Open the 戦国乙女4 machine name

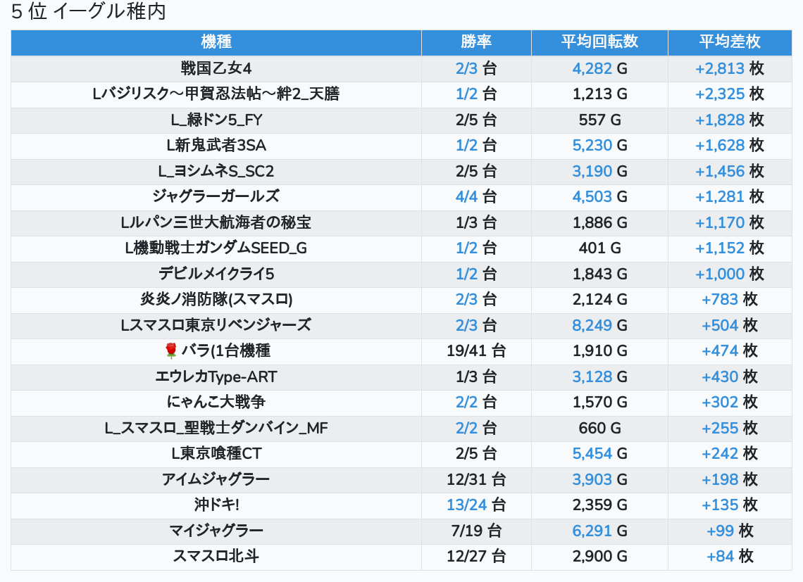point(216,68)
